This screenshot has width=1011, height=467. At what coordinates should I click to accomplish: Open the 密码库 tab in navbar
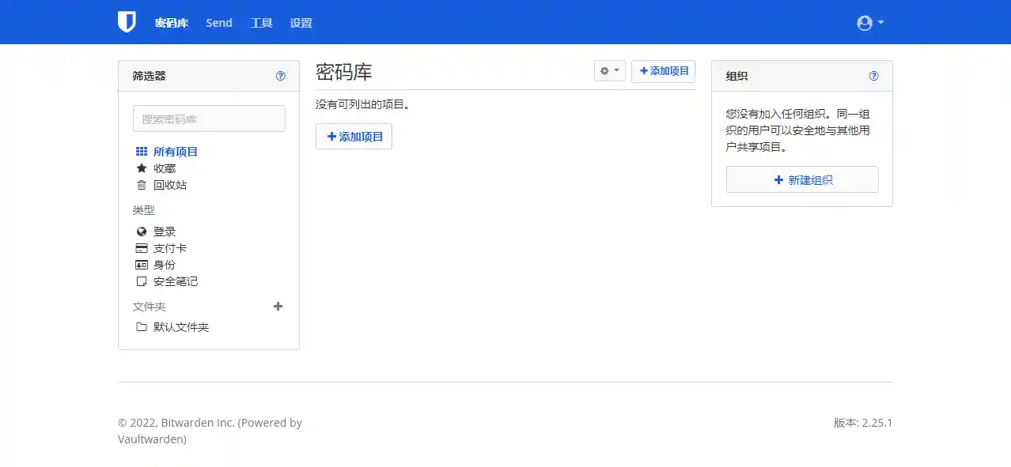[x=172, y=23]
